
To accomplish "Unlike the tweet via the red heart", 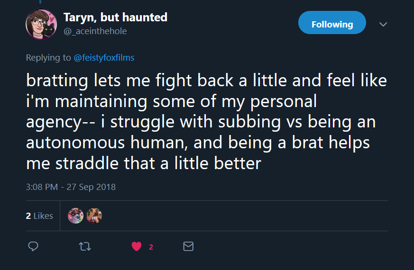I will [x=137, y=246].
